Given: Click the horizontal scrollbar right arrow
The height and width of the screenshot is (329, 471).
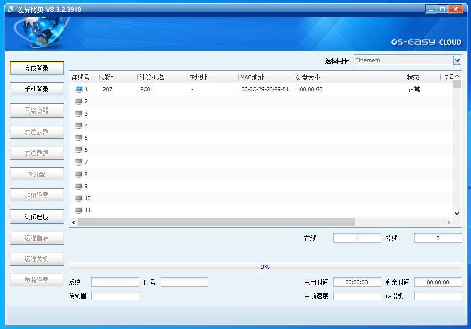Looking at the screenshot, I should tap(448, 223).
